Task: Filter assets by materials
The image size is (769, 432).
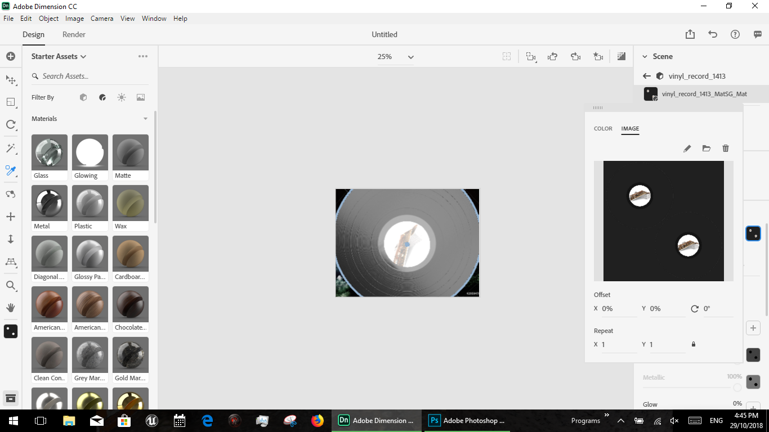Action: click(x=102, y=97)
